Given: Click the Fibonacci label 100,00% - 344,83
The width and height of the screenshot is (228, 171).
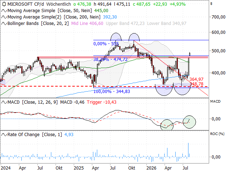Looking at the screenshot, I should coord(112,92).
